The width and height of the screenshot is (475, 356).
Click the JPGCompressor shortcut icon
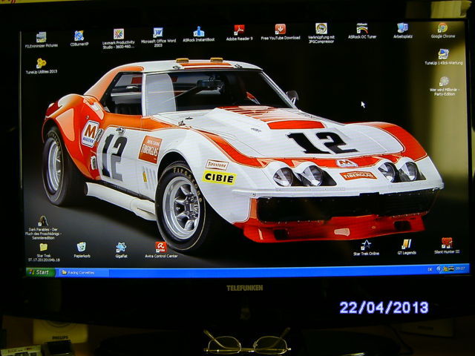point(321,33)
